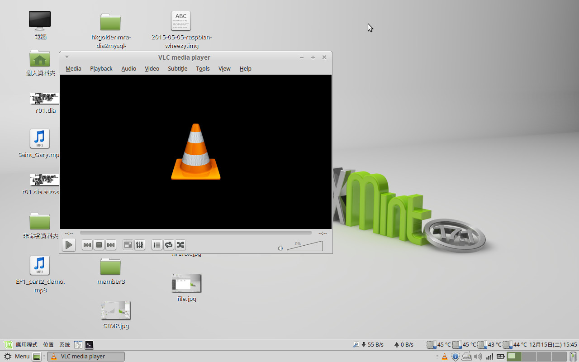
Task: Click the launcher icon left of the terminal icon
Action: [x=78, y=345]
